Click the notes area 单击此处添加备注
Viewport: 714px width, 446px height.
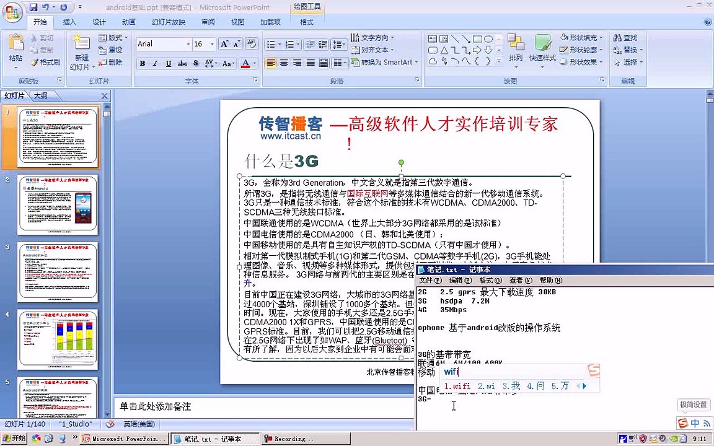(x=156, y=406)
